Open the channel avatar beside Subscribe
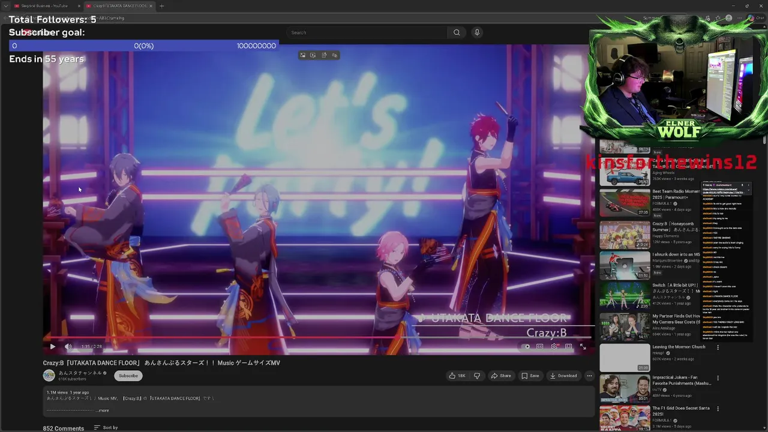This screenshot has width=768, height=432. 49,376
